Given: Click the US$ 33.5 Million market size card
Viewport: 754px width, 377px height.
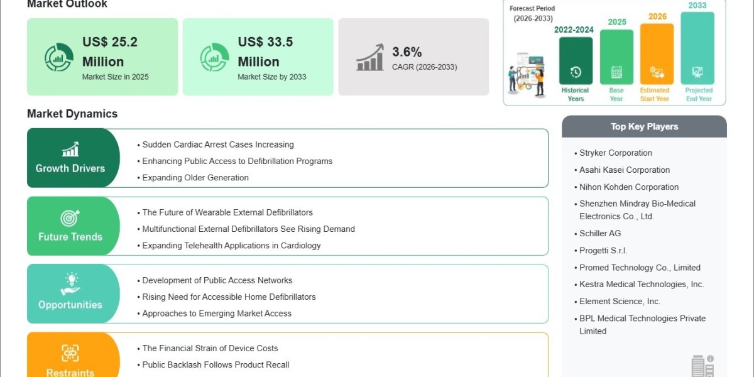Looking at the screenshot, I should point(258,57).
